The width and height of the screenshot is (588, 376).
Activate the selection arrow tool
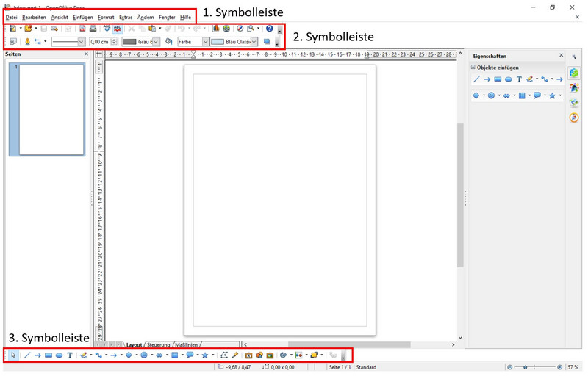(13, 355)
